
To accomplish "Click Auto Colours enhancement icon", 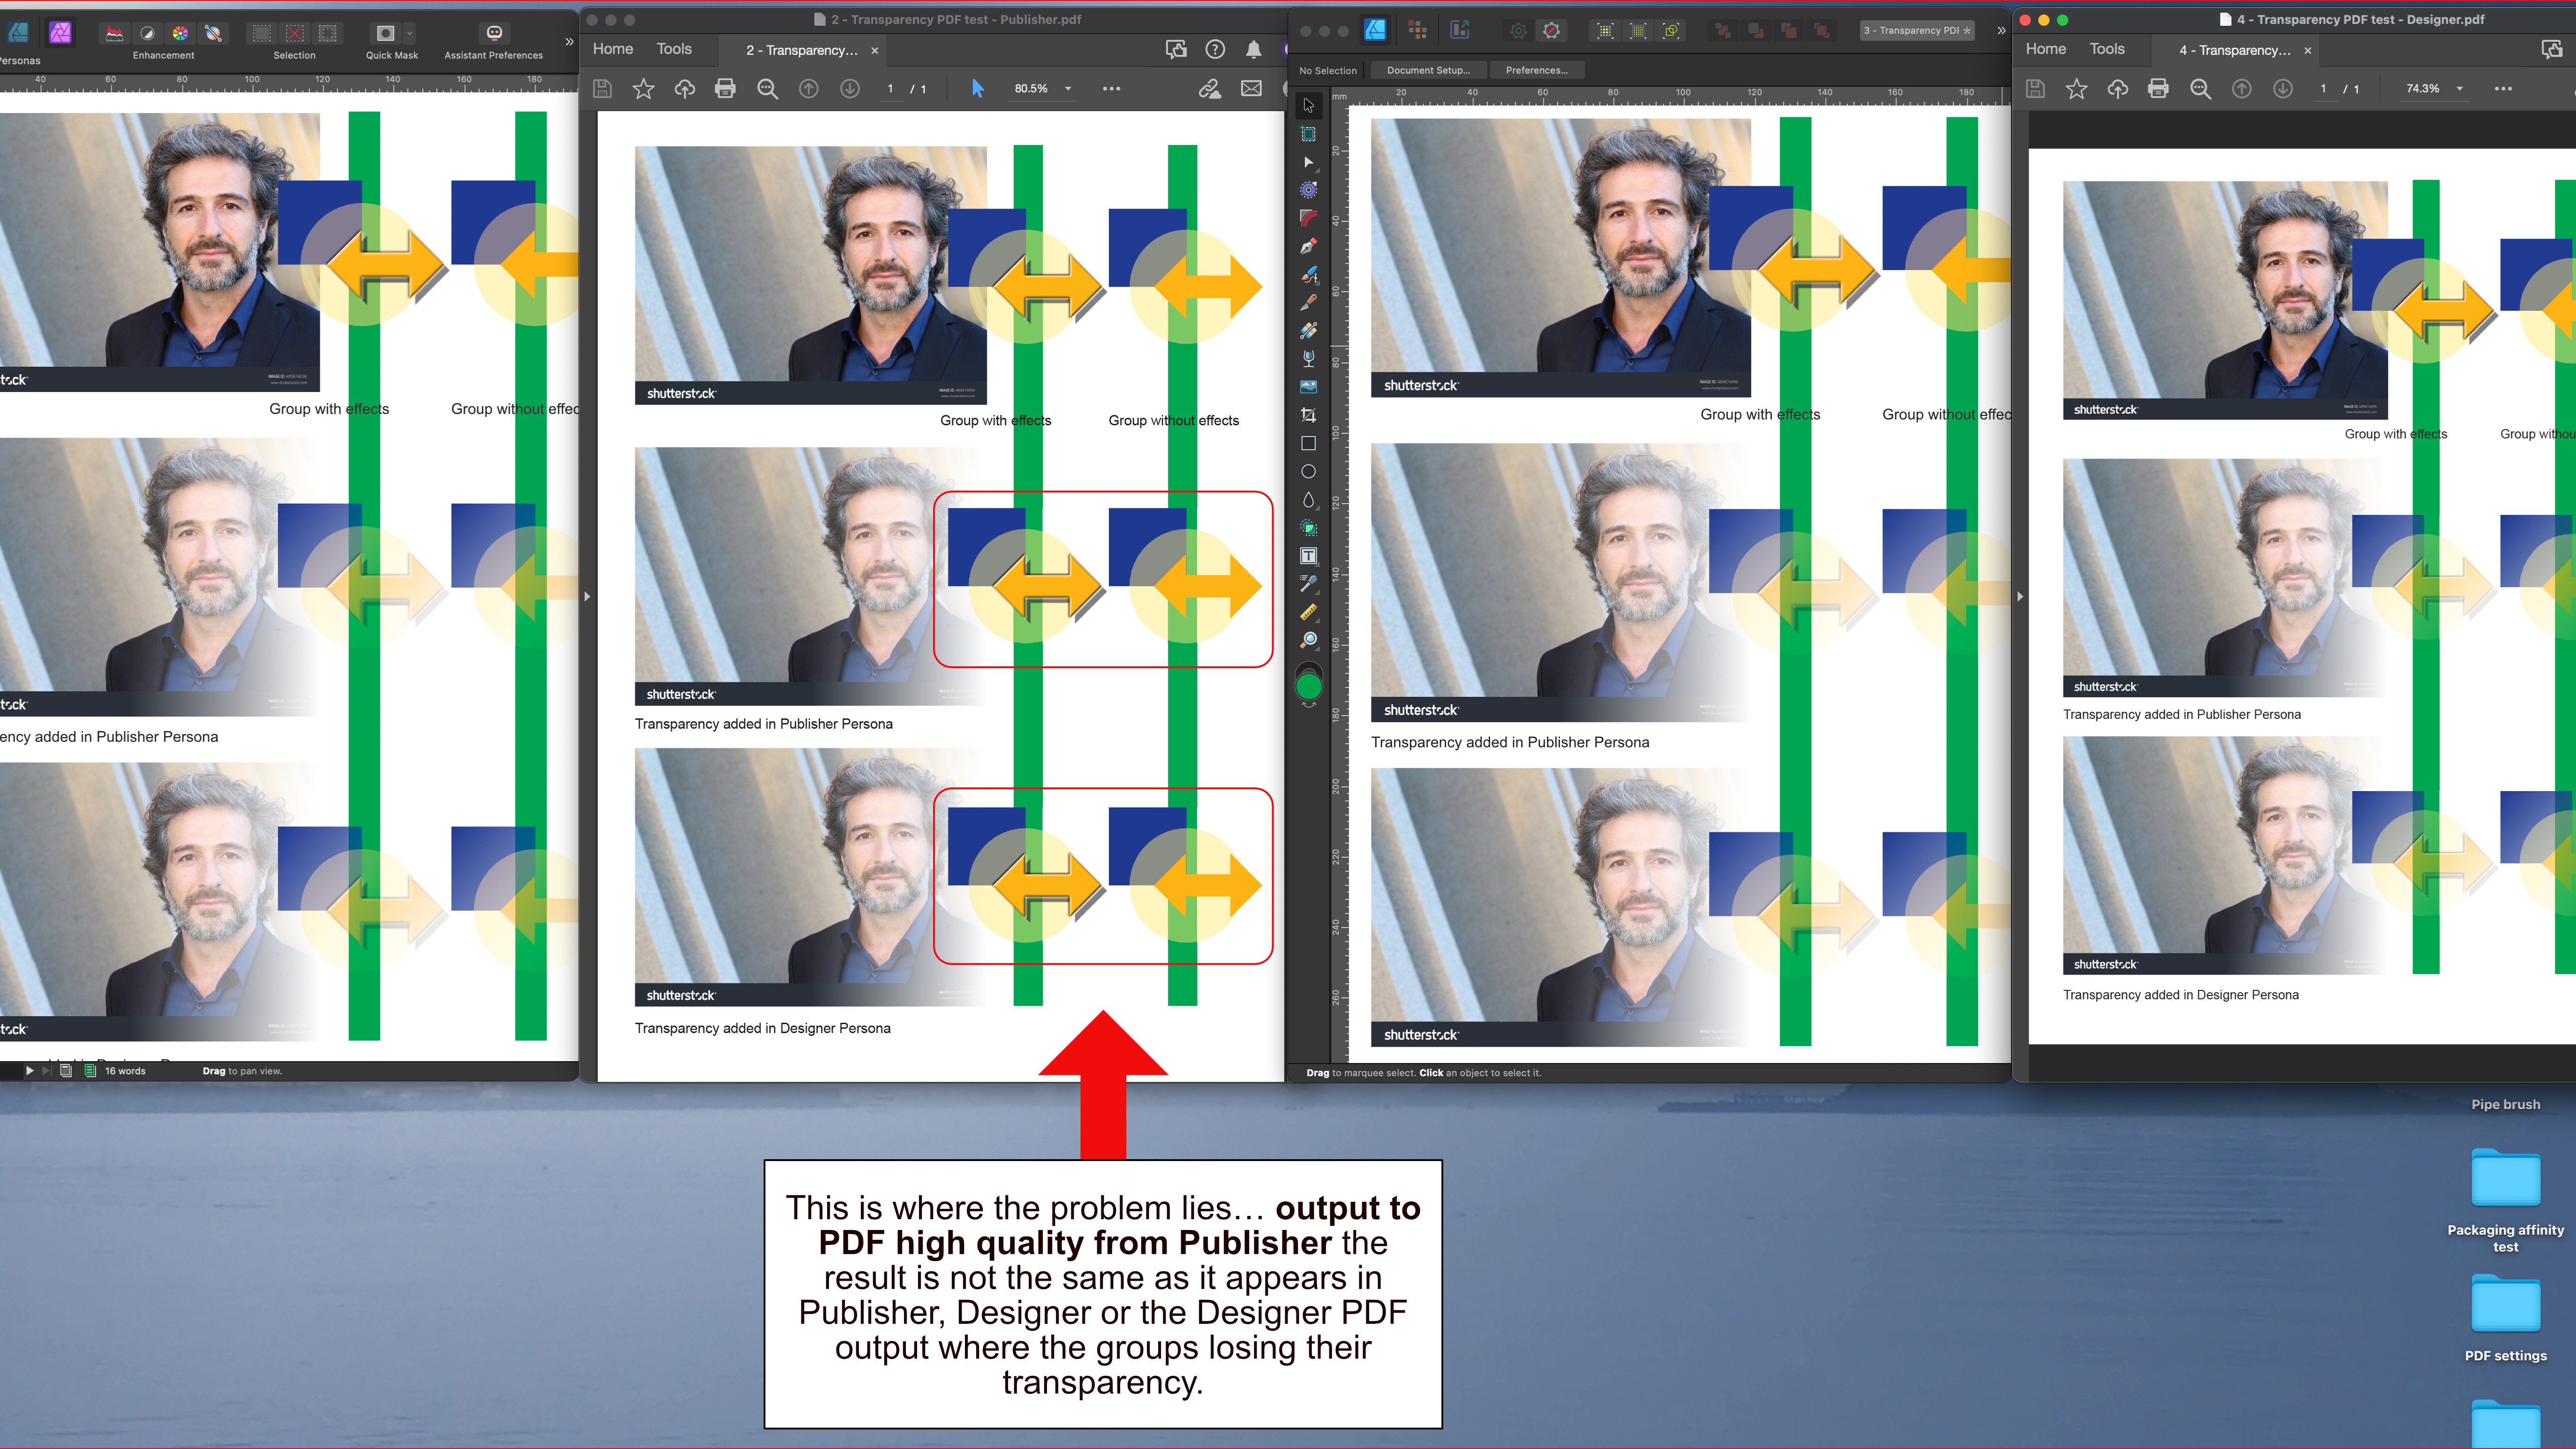I will 180,33.
